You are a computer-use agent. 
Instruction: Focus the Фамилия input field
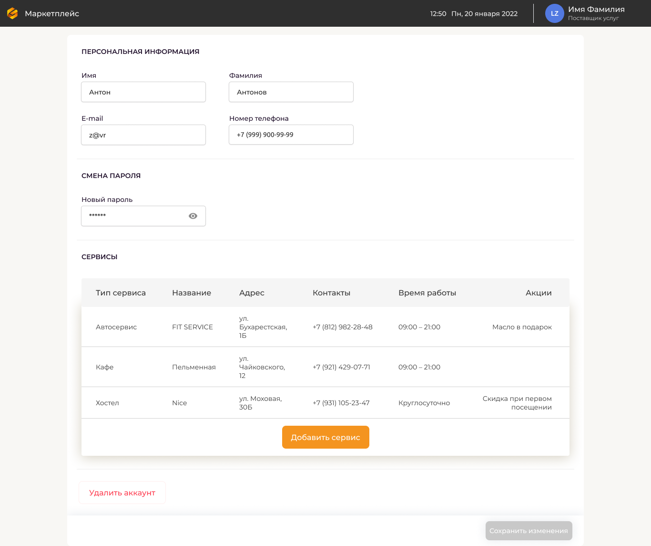click(291, 92)
